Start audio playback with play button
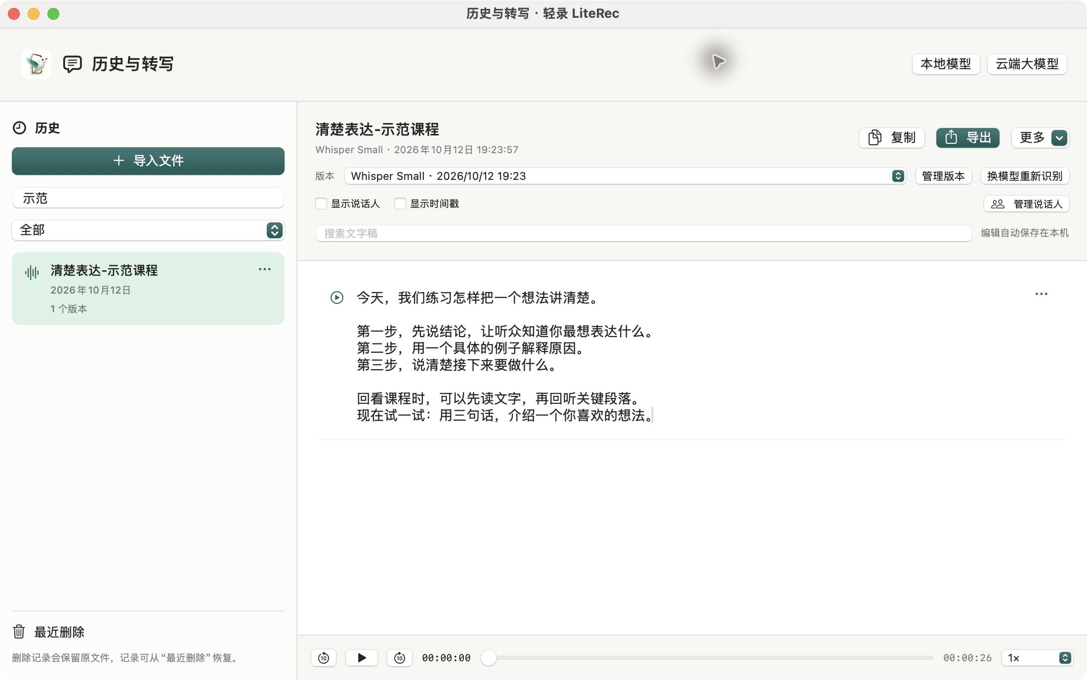This screenshot has height=680, width=1087. coord(362,658)
